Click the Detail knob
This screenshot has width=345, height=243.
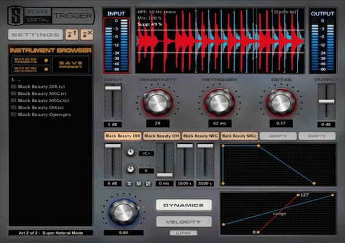pos(281,103)
